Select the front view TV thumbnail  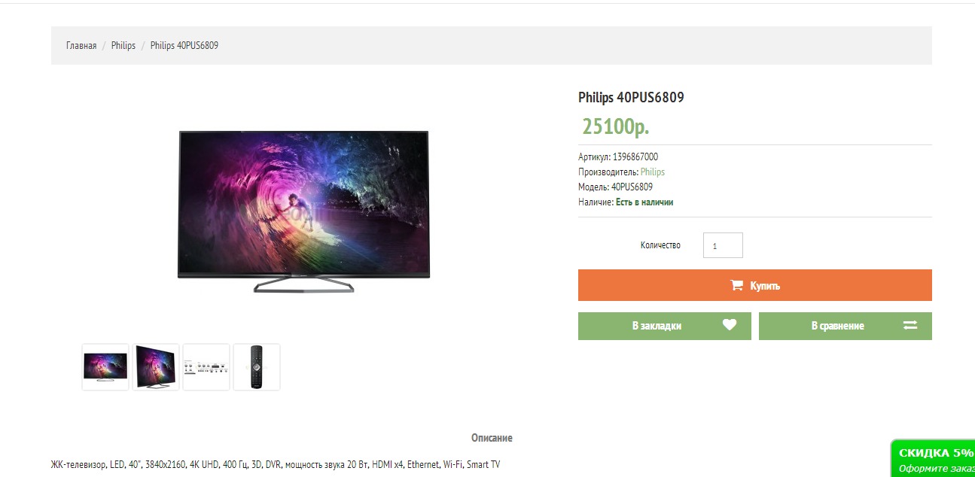pyautogui.click(x=105, y=367)
